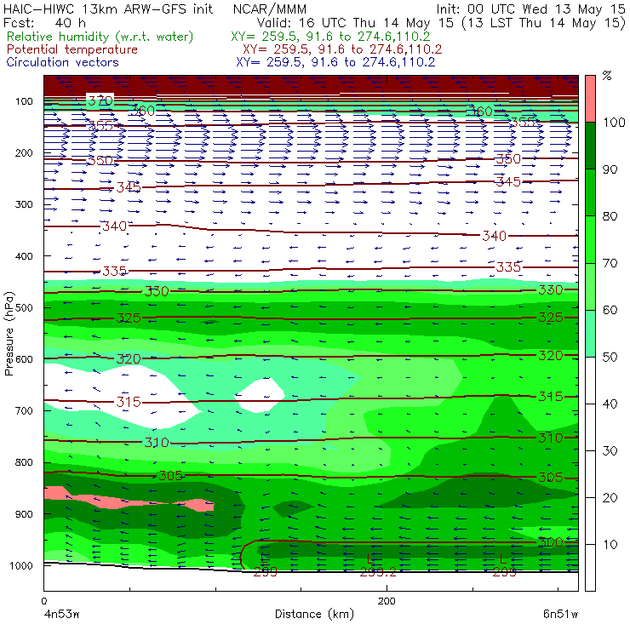Screen dimensions: 630x630
Task: Click the '10' label beside the colorbar
Action: coord(610,544)
